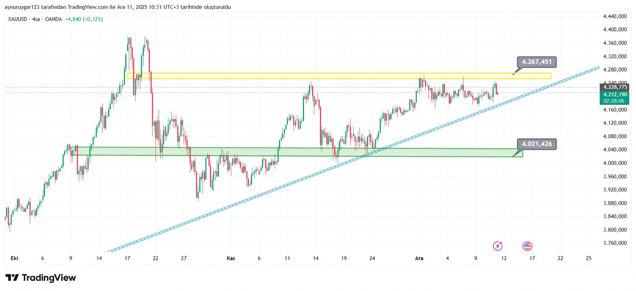Viewport: 636px width, 291px height.
Task: Click the purple lightning event icon
Action: [x=498, y=246]
